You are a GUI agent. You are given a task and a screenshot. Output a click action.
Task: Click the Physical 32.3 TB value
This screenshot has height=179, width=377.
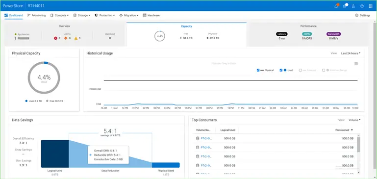[x=214, y=38]
